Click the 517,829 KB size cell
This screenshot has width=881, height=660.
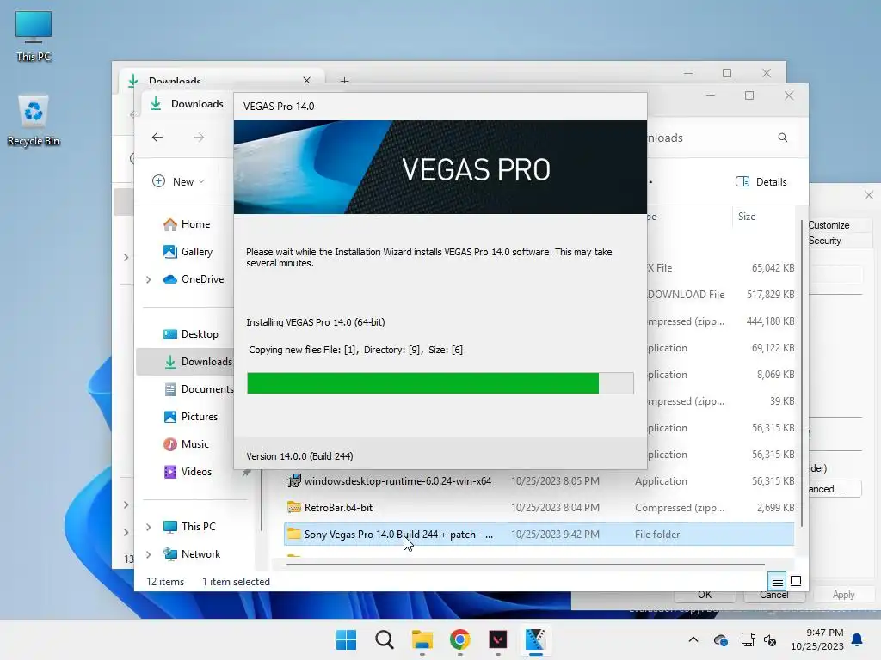point(770,294)
